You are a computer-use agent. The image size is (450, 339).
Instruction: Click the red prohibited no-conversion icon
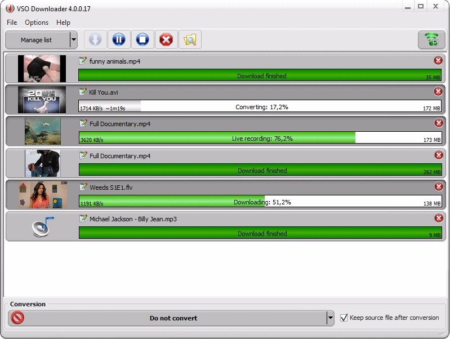pyautogui.click(x=17, y=318)
